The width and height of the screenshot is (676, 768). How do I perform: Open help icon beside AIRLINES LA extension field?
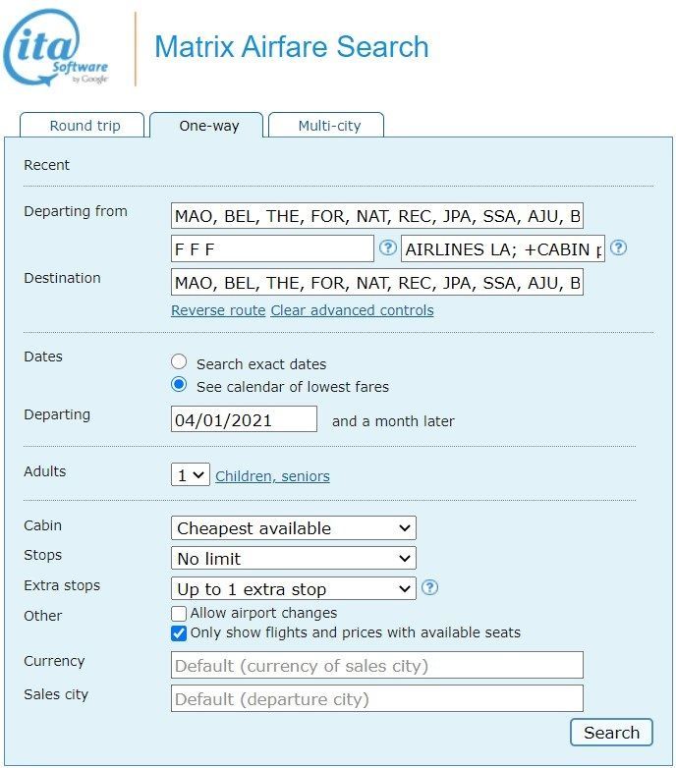(x=619, y=247)
